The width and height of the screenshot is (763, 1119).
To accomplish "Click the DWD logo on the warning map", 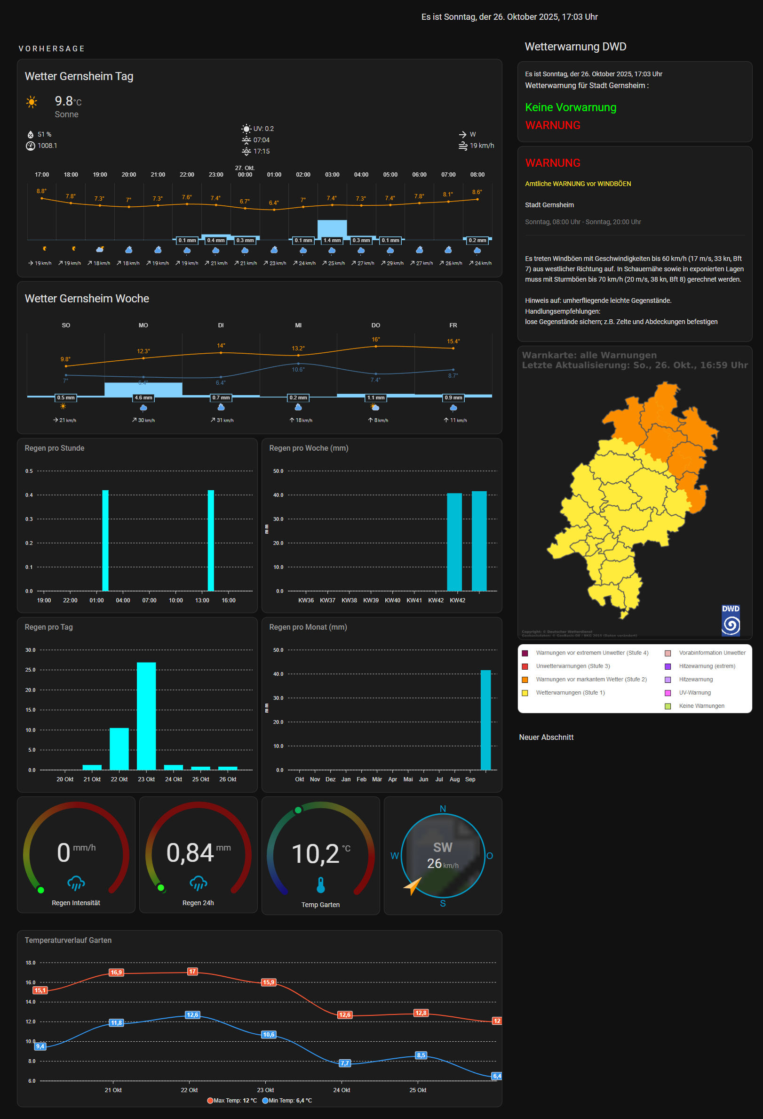I will pyautogui.click(x=731, y=620).
